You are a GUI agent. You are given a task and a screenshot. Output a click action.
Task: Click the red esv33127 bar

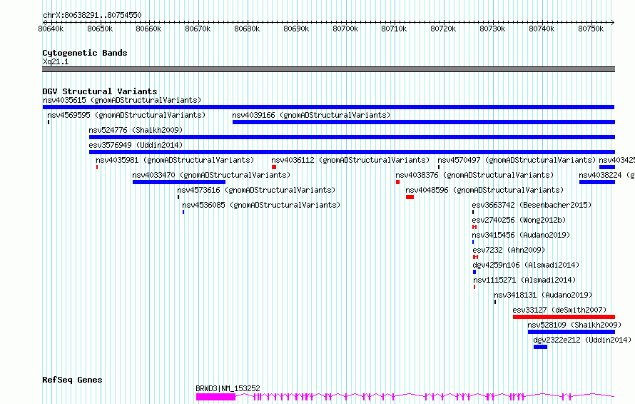click(x=564, y=317)
